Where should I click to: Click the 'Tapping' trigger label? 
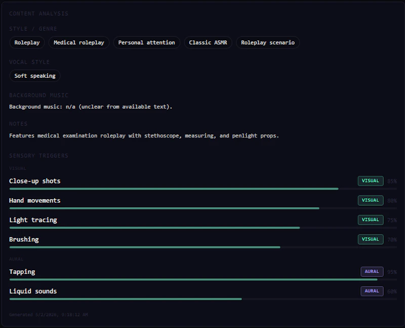click(x=22, y=272)
